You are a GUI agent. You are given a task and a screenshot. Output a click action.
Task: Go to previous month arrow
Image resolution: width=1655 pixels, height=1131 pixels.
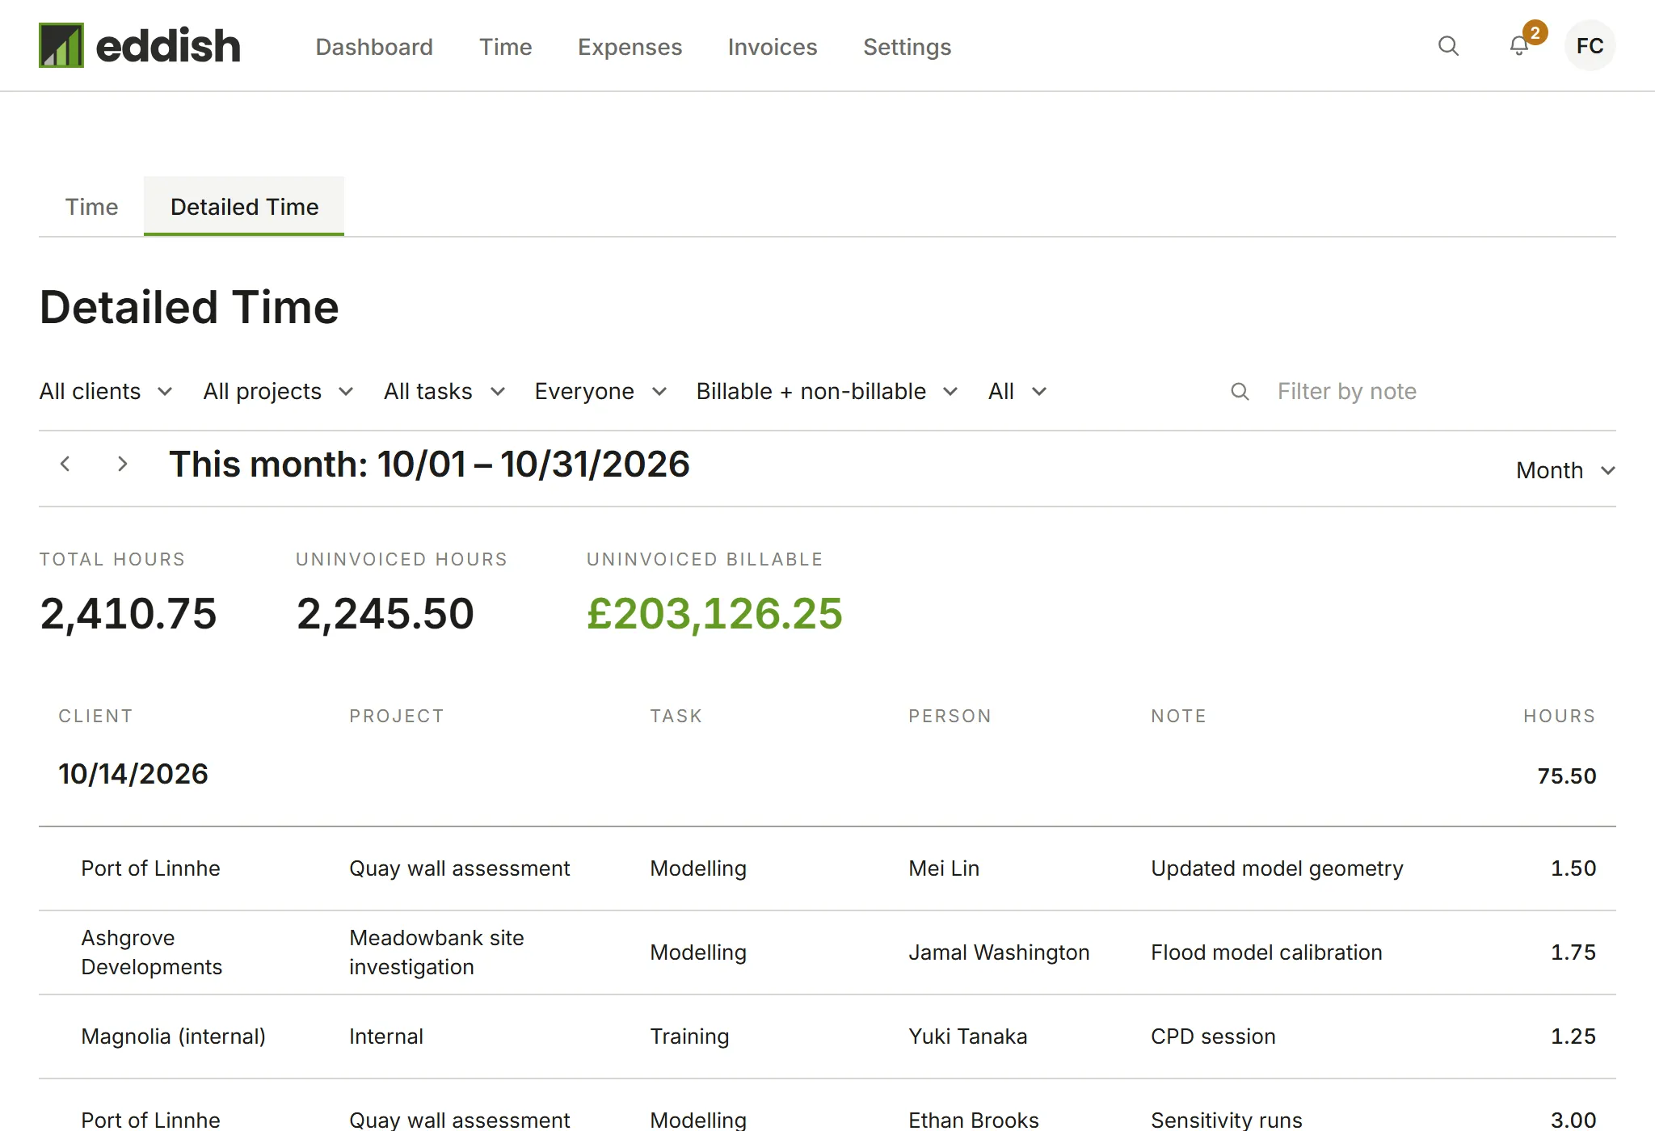tap(65, 464)
